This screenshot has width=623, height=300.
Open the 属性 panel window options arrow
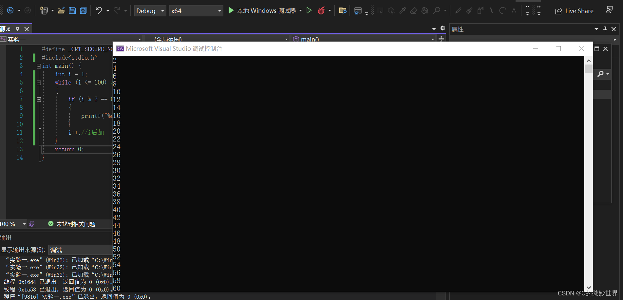click(x=596, y=29)
